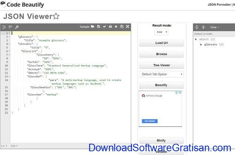Click the glossary label in tree view

pyautogui.click(x=211, y=44)
